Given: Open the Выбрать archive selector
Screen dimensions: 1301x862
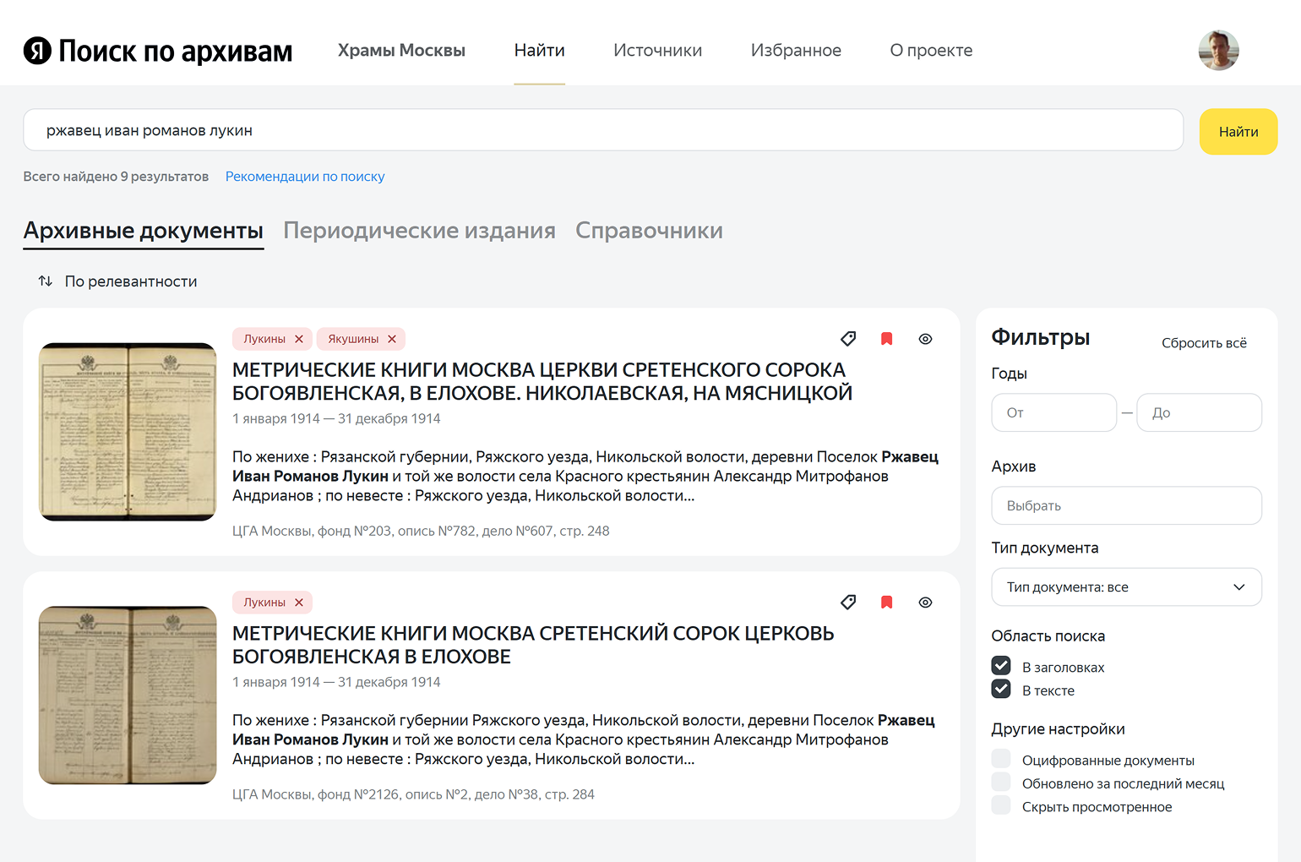Looking at the screenshot, I should [x=1126, y=505].
